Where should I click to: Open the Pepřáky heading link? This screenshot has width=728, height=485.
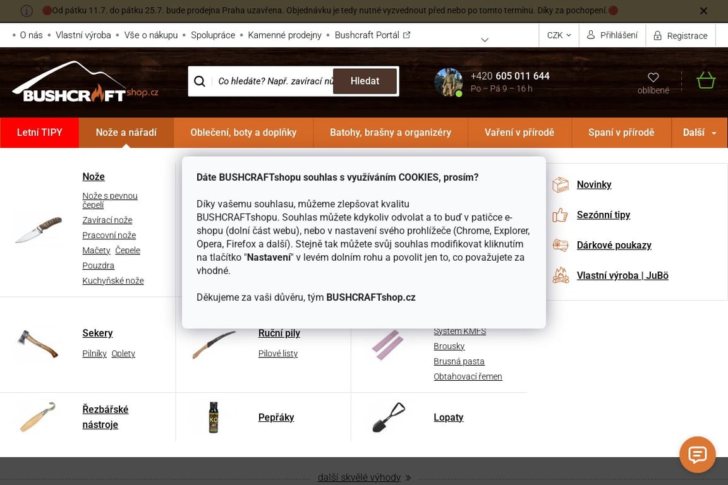(x=276, y=417)
